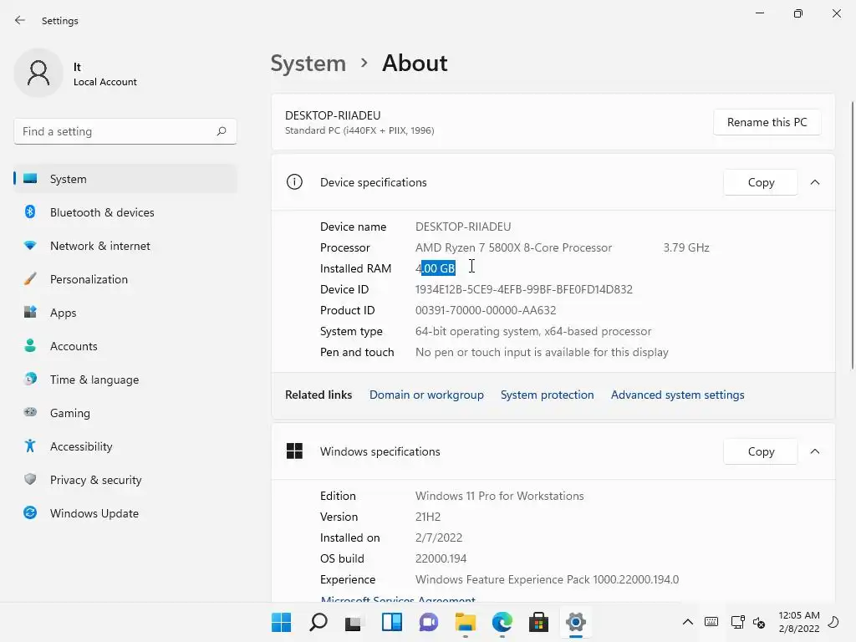
Task: Select Gaming in the sidebar
Action: pyautogui.click(x=125, y=413)
